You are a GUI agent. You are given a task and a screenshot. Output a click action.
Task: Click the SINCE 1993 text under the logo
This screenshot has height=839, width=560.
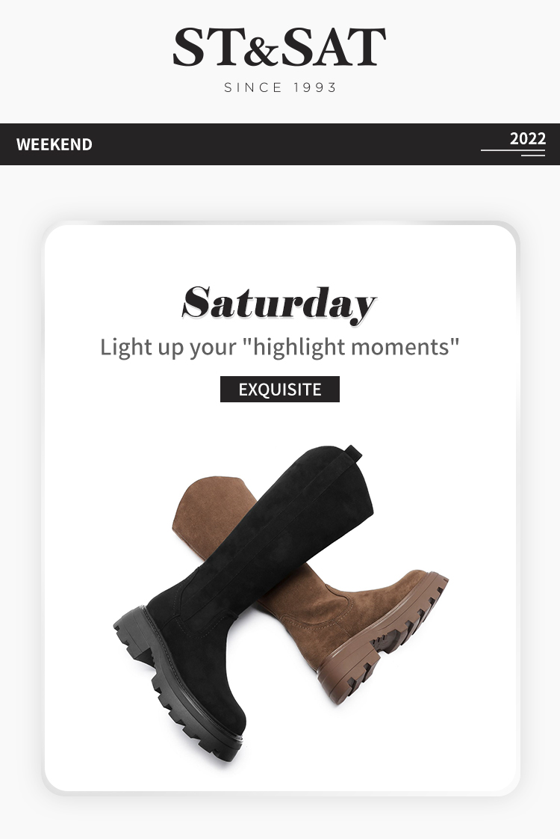pyautogui.click(x=280, y=87)
